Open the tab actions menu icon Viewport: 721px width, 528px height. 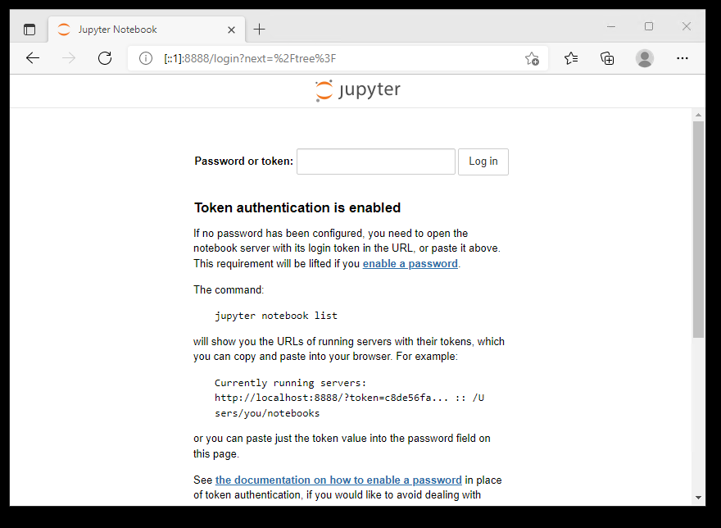tap(29, 30)
